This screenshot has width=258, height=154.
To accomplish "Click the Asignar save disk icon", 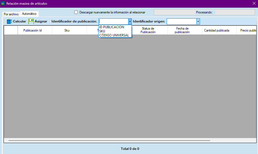I will point(31,21).
